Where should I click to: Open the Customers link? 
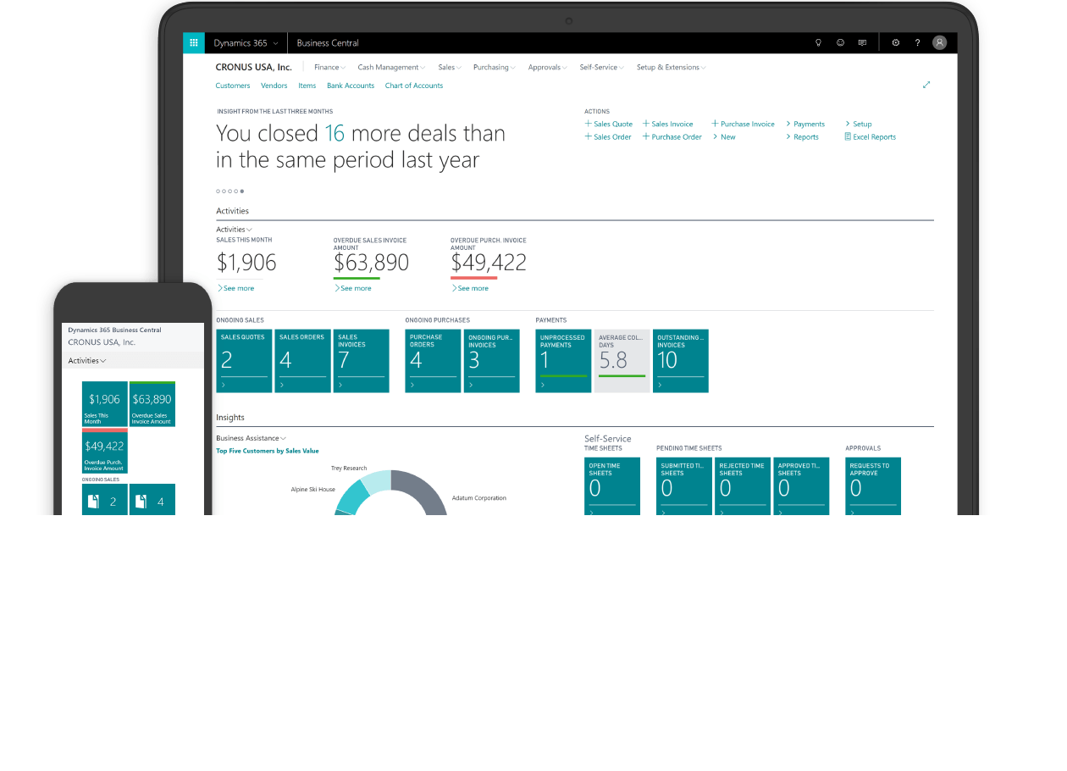[233, 86]
